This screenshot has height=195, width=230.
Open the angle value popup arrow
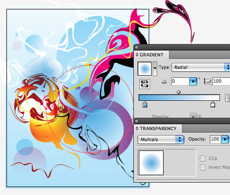coord(193,81)
